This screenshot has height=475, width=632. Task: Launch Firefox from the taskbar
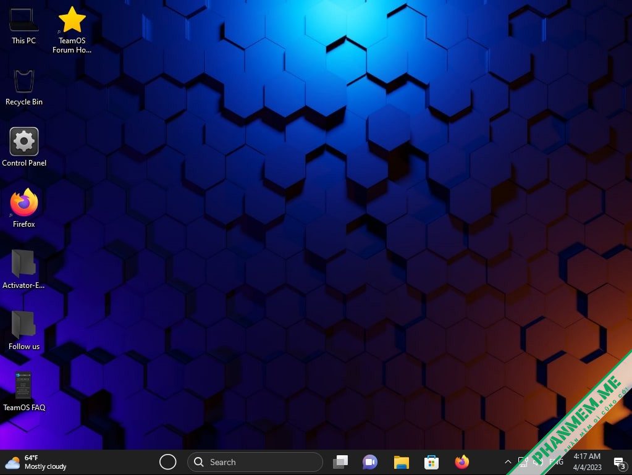462,461
